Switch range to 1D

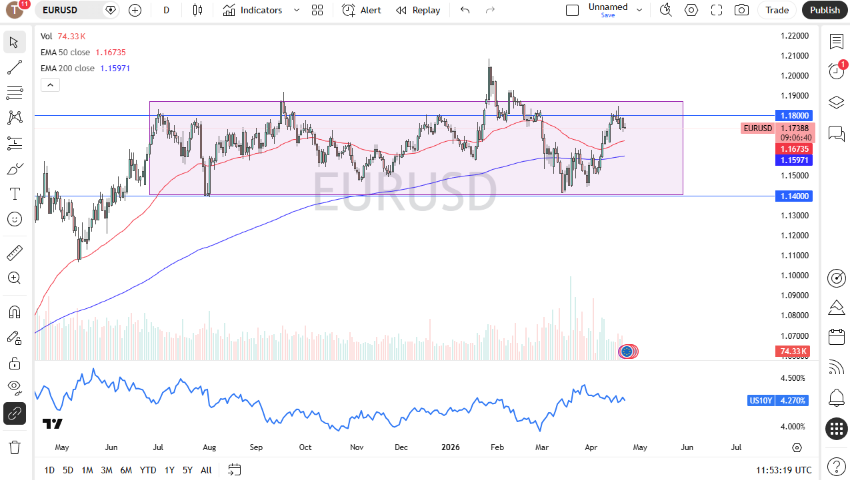(49, 470)
